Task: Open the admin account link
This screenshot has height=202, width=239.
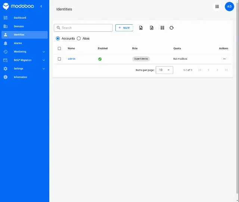Action: [71, 59]
